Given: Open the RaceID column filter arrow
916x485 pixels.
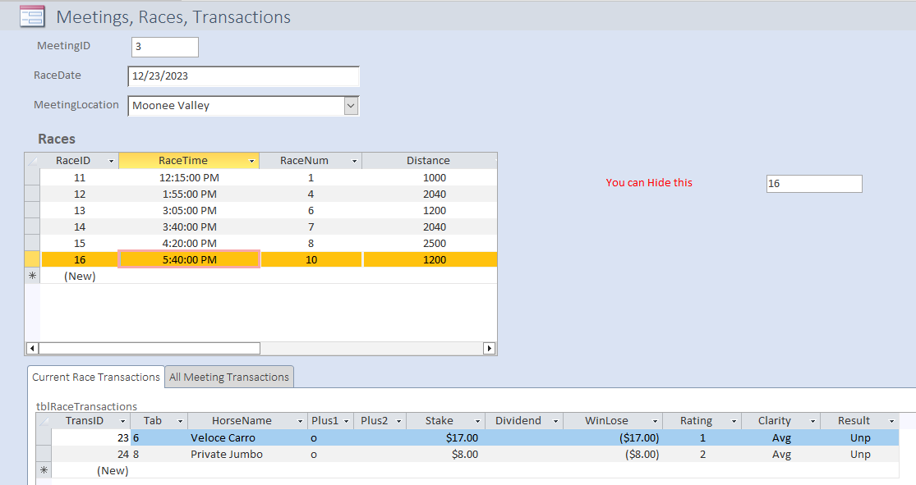Looking at the screenshot, I should click(111, 161).
